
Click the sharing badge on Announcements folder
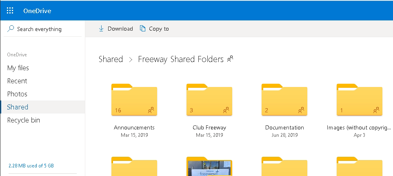click(151, 110)
